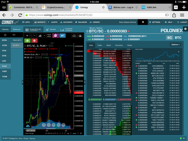Click the star favorites icon in sidebar
The height and width of the screenshot is (141, 188).
[x=5, y=35]
